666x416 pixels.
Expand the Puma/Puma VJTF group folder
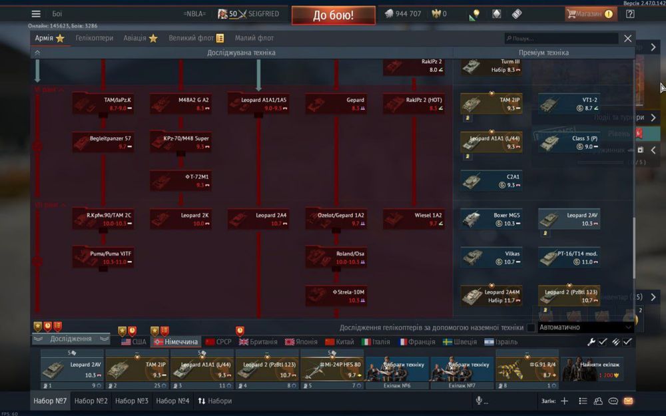coord(103,258)
